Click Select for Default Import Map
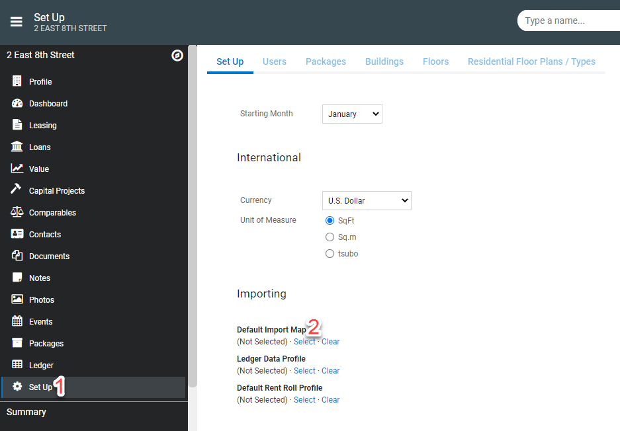Screen dimensions: 620x431 (304, 342)
